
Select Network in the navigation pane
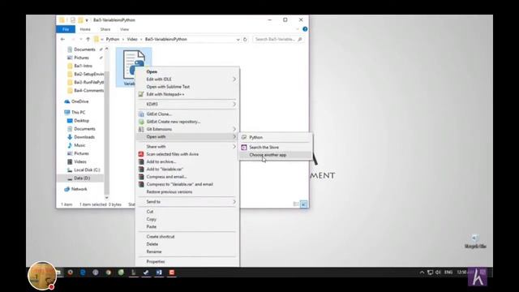coord(79,189)
